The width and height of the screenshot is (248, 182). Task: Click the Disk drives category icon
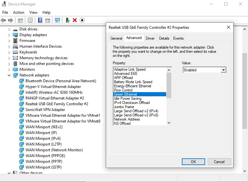[15, 29]
